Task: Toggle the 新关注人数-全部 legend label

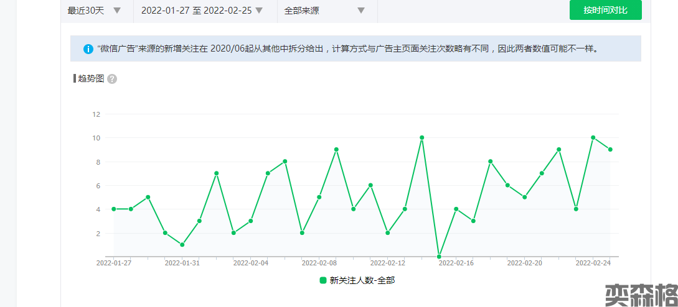Action: click(x=362, y=280)
